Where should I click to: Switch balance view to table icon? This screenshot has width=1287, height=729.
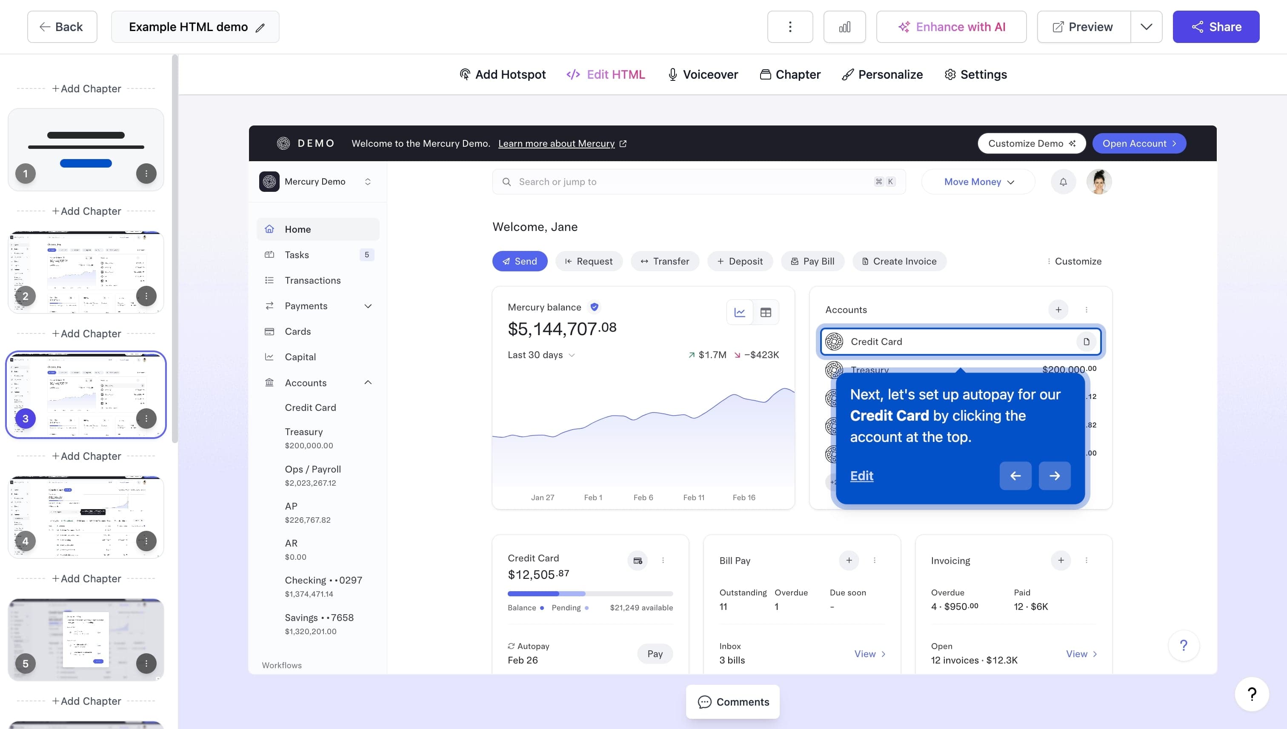766,313
